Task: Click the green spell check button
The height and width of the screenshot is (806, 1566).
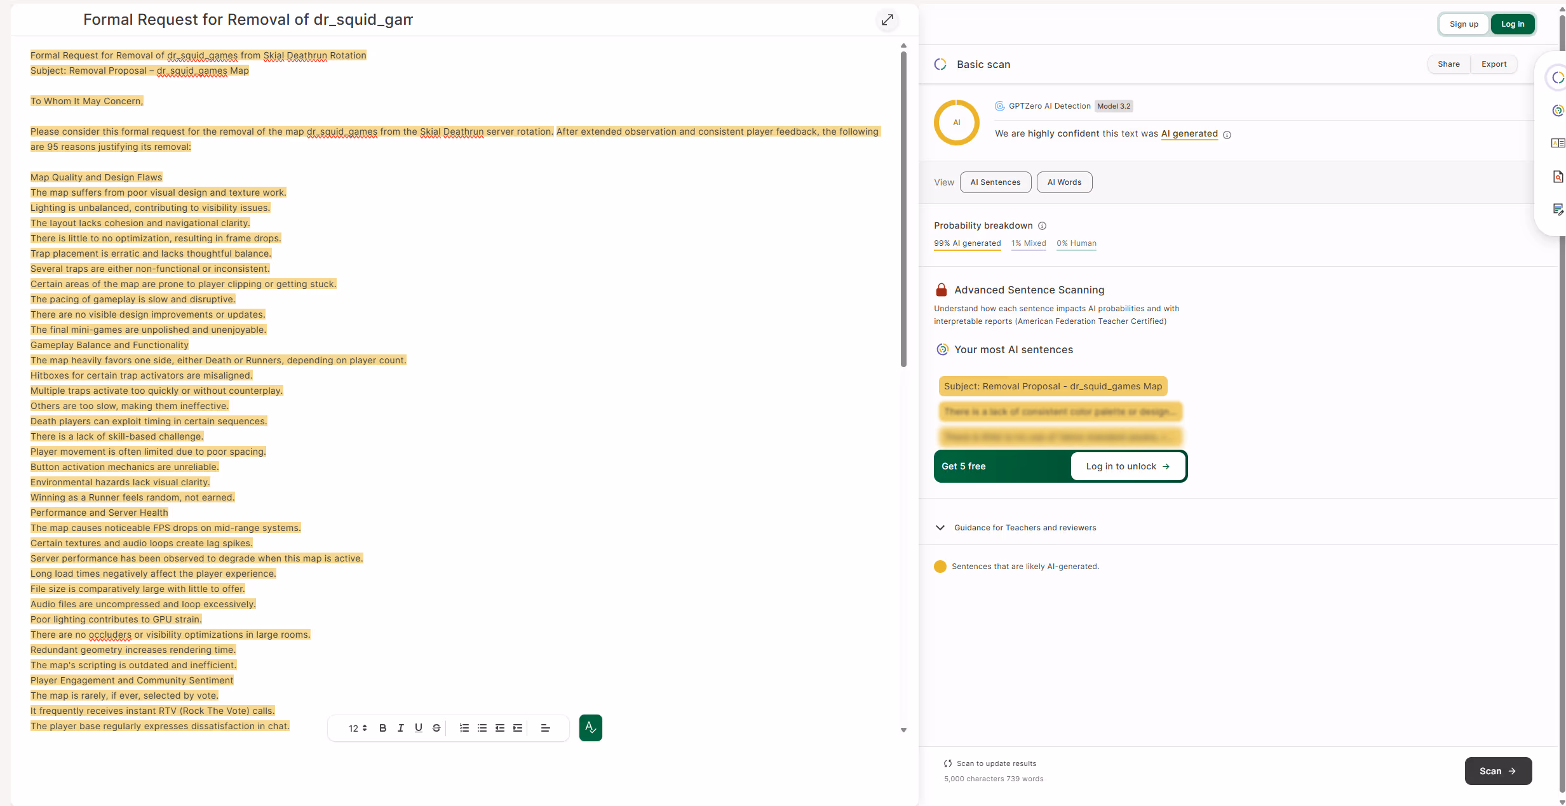Action: click(x=591, y=728)
